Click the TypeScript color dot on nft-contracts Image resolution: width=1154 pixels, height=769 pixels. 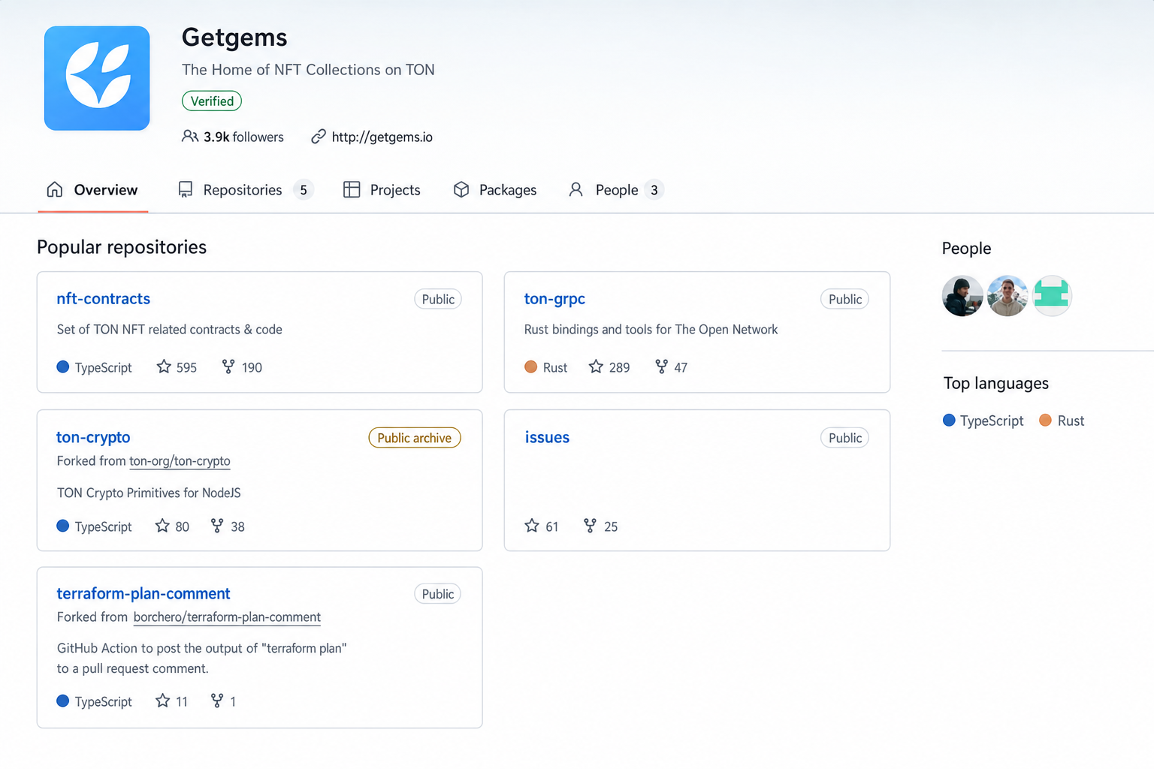[63, 366]
